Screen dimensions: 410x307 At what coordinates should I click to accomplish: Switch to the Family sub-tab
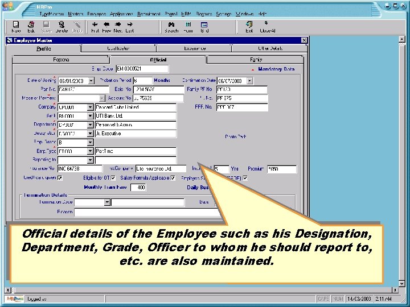coord(256,60)
